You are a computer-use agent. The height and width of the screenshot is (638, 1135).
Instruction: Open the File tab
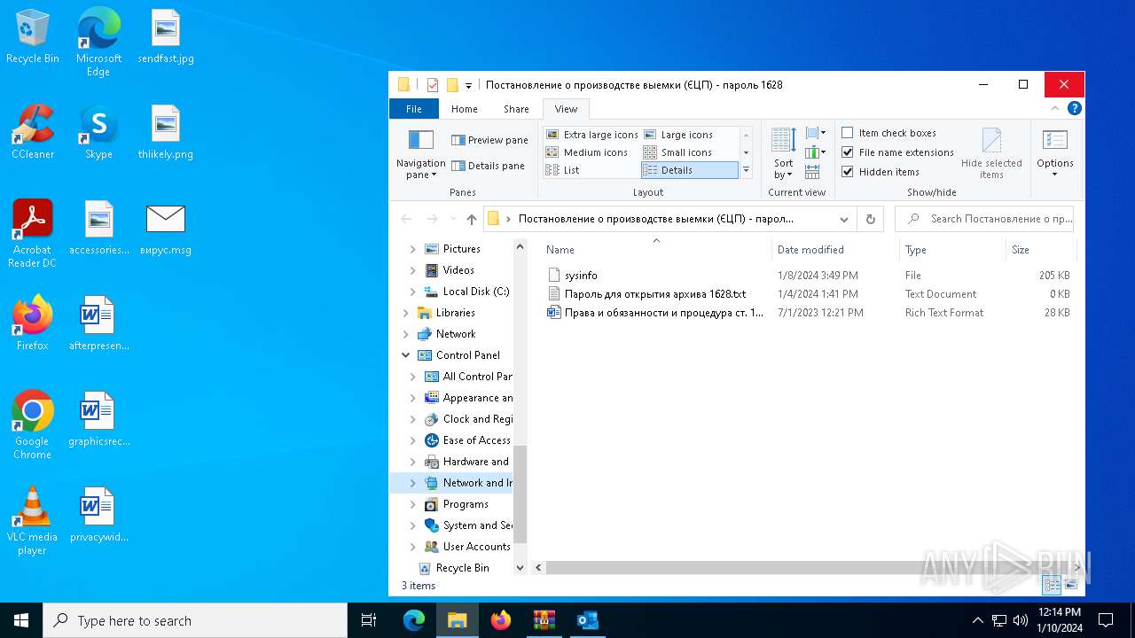(414, 109)
